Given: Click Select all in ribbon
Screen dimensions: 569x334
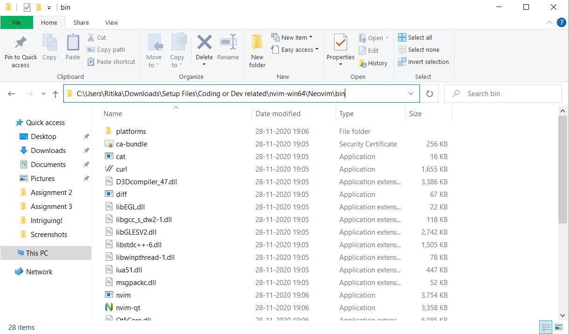Looking at the screenshot, I should click(415, 37).
